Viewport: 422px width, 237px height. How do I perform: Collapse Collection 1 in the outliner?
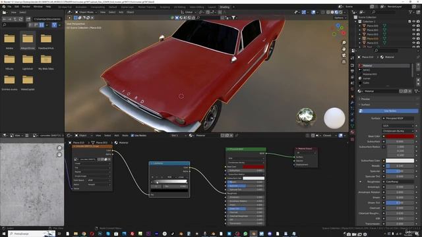click(356, 22)
